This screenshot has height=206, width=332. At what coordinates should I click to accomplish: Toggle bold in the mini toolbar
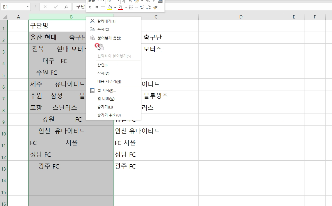click(90, 8)
